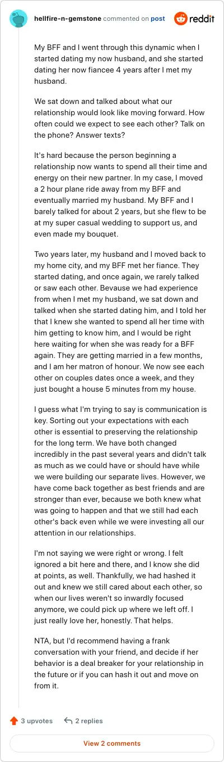This screenshot has width=224, height=762.
Task: Click the paragraph starting 'My BFF and I'
Action: (118, 65)
